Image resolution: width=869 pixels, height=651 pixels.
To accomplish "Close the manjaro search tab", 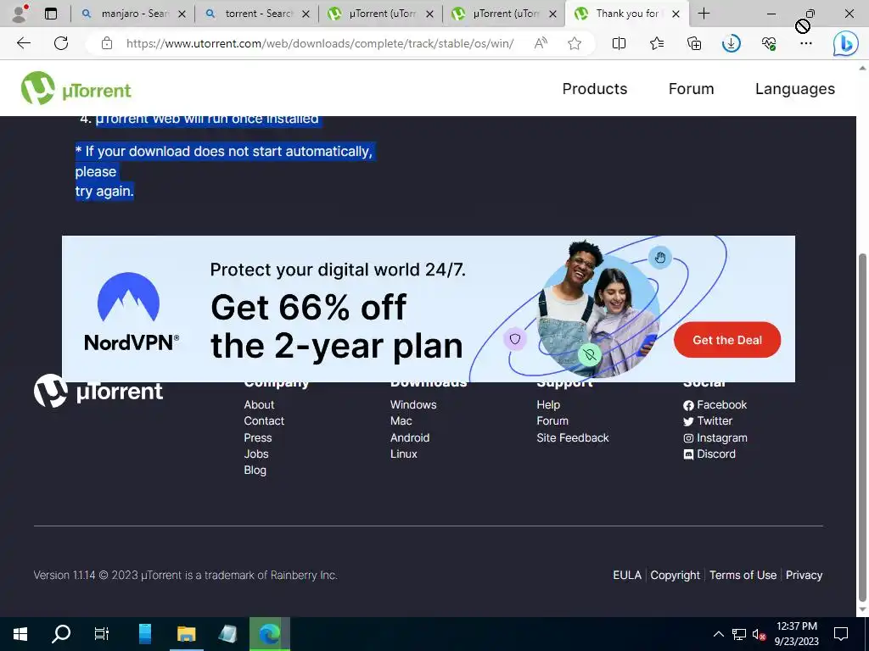I will pyautogui.click(x=182, y=14).
